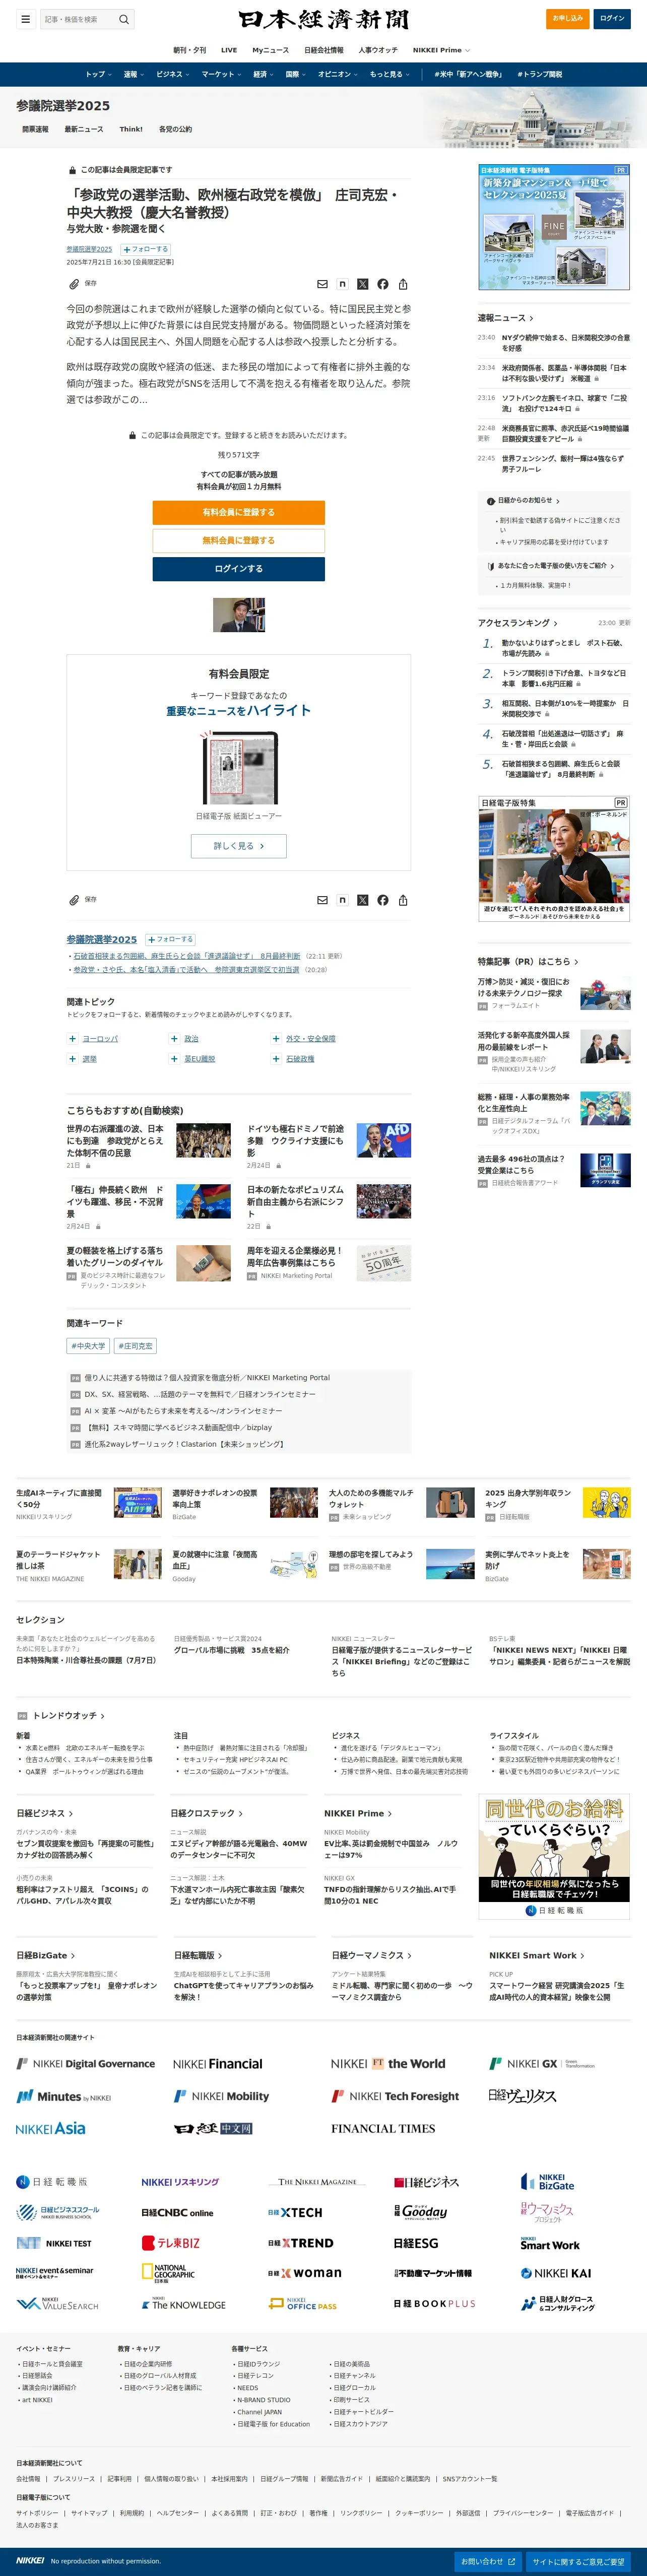
Task: Open the NIKKEI Financial logo link
Action: (x=217, y=2064)
